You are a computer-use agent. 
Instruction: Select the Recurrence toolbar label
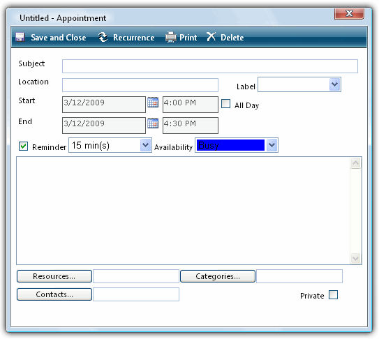pyautogui.click(x=134, y=38)
